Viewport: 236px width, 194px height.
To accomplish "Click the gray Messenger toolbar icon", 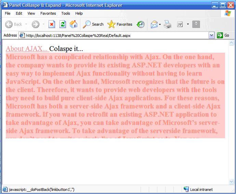I will point(196,24).
